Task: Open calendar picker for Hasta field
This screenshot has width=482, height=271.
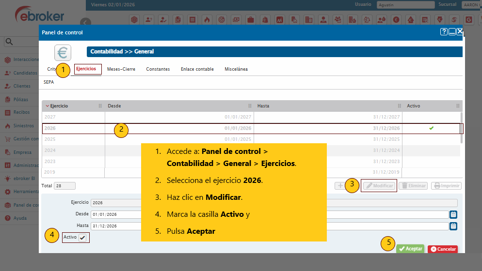Action: click(x=453, y=226)
